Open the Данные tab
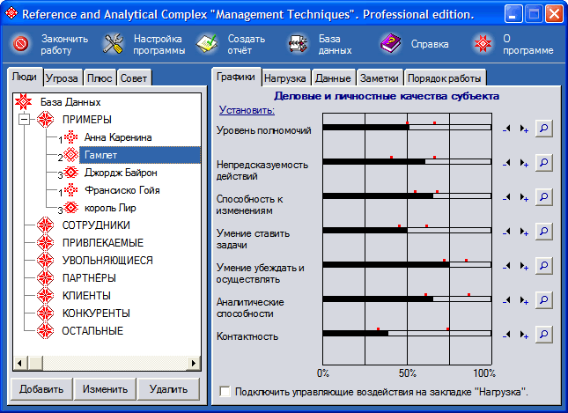 (x=333, y=77)
